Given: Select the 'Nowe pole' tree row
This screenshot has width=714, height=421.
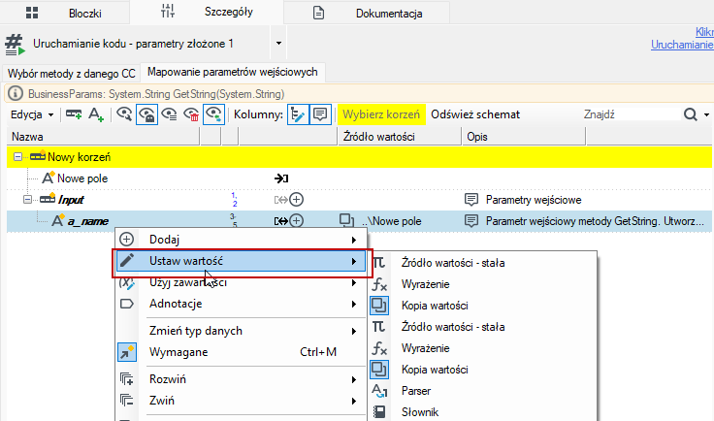Looking at the screenshot, I should point(359,178).
